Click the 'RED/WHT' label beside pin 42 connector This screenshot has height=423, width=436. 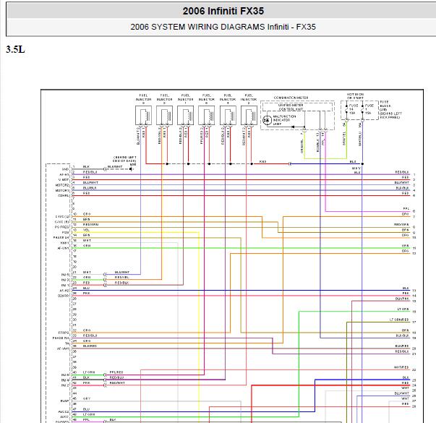[117, 383]
